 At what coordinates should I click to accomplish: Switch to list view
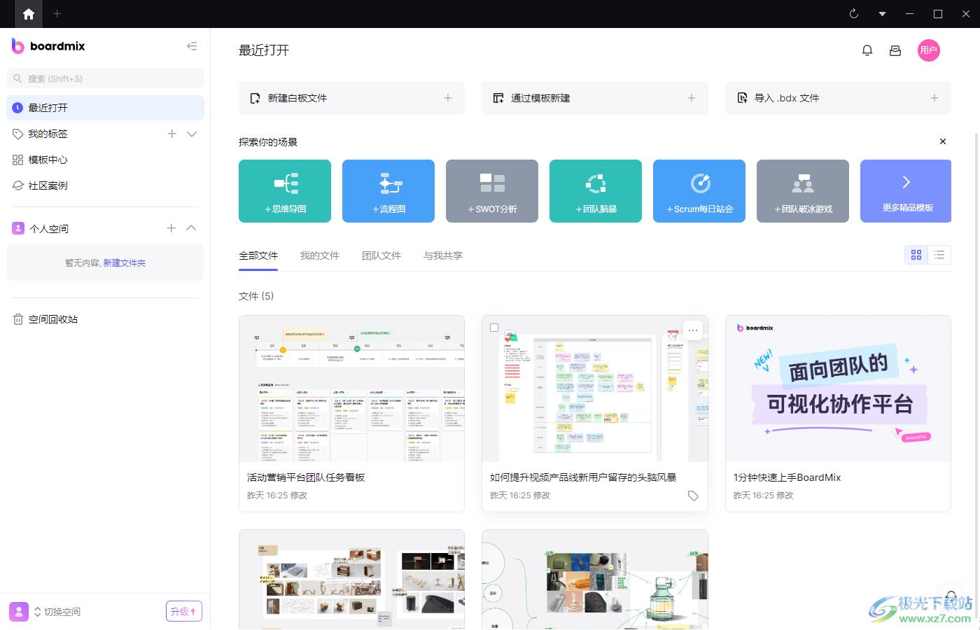tap(939, 255)
